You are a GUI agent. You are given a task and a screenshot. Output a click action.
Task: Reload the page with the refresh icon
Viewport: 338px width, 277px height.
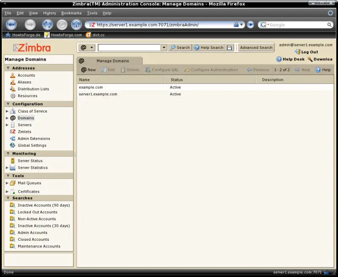pos(48,25)
